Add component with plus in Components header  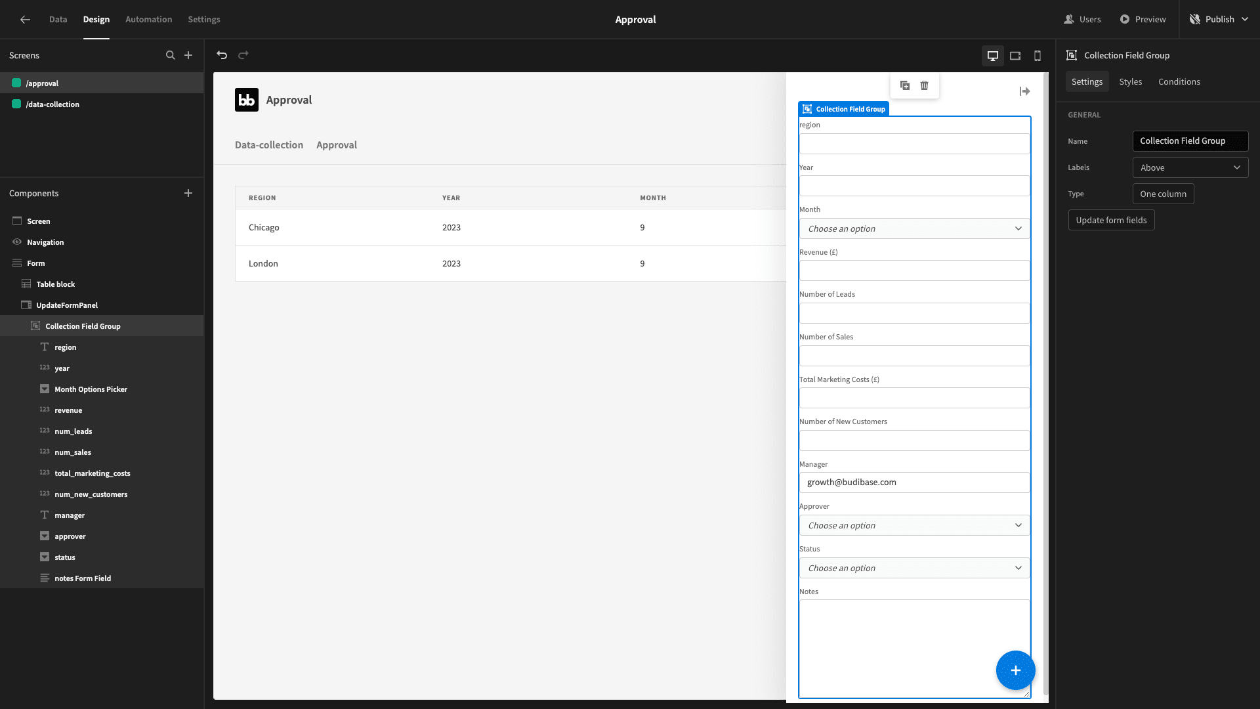click(x=188, y=193)
